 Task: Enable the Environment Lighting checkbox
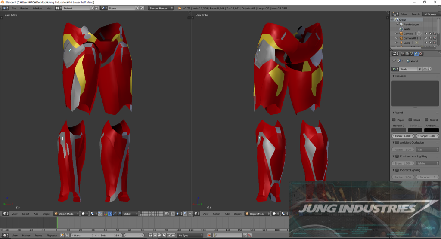coord(397,156)
